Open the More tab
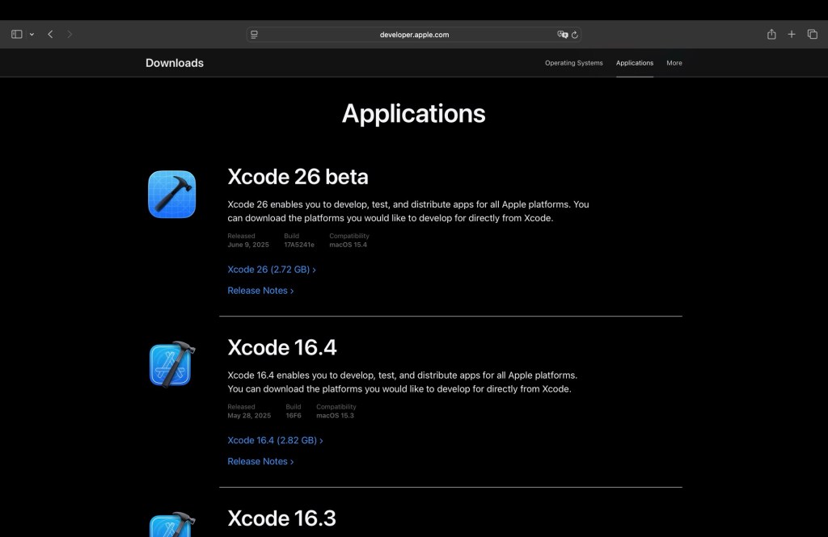The width and height of the screenshot is (828, 537). click(x=674, y=63)
